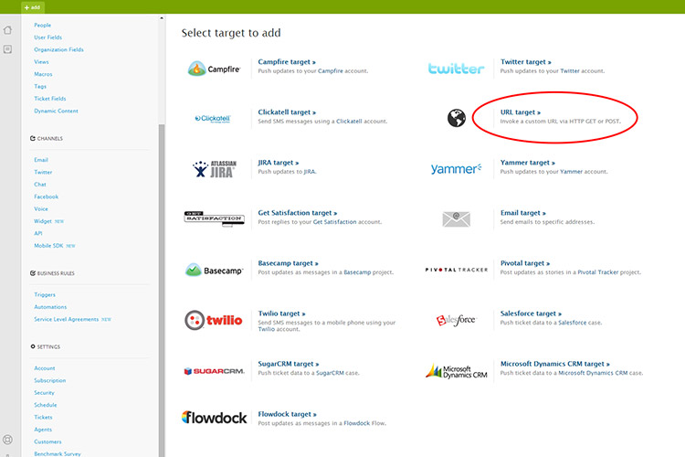685x457 pixels.
Task: Click the Yammer logo icon
Action: pos(456,168)
